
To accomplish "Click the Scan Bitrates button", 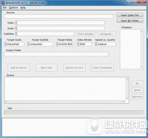I will tap(86, 34).
